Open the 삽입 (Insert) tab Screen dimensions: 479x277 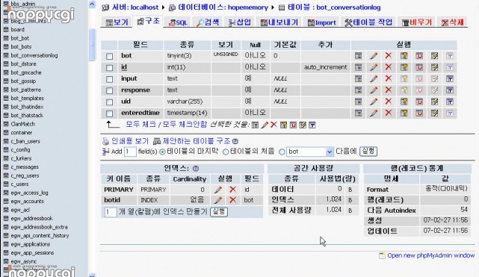coord(240,22)
